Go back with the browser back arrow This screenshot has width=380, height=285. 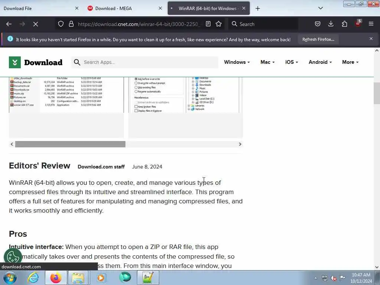click(x=9, y=24)
